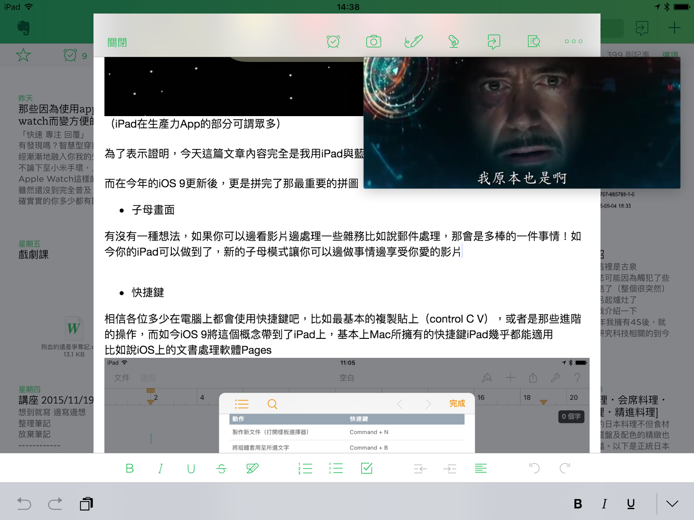The image size is (694, 520).
Task: Dismiss keyboard bar with down chevron
Action: 672,504
